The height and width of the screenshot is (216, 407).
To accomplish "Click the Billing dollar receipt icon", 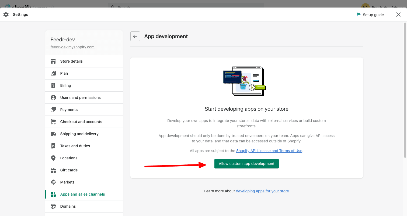I will (53, 85).
